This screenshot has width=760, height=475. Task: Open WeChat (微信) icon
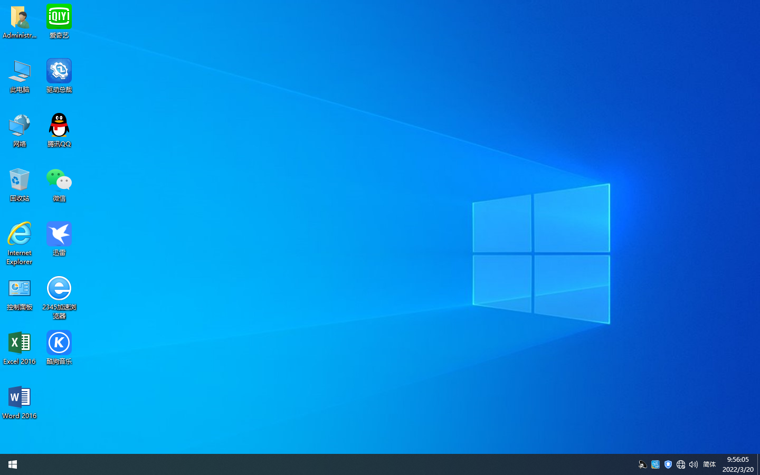pos(59,185)
